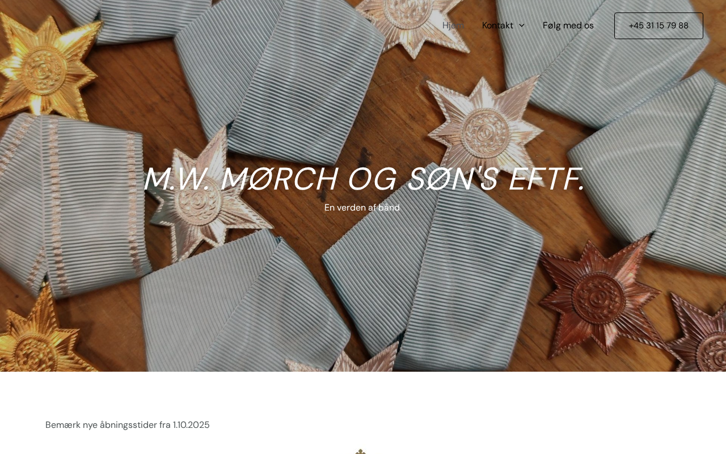The height and width of the screenshot is (454, 726).
Task: Click the silver star medal left of the title
Action: pos(199,199)
